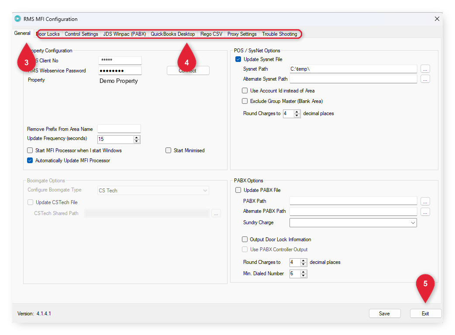This screenshot has width=455, height=335.
Task: Tick Output Door Lock Information
Action: (245, 239)
